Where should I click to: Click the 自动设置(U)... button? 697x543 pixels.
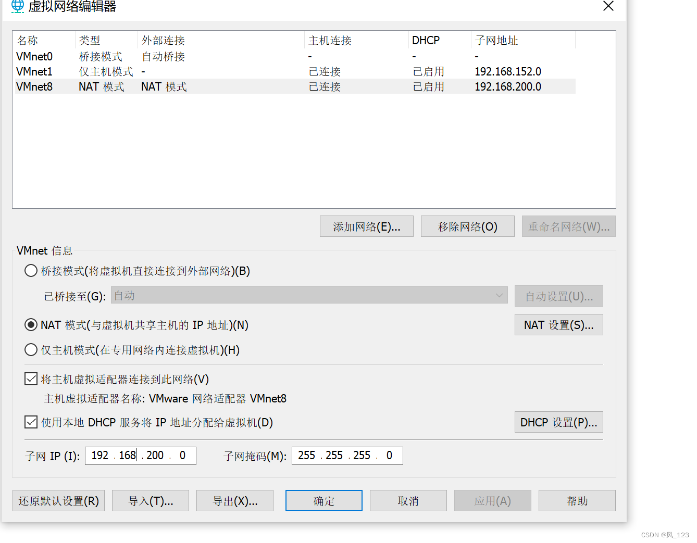559,296
